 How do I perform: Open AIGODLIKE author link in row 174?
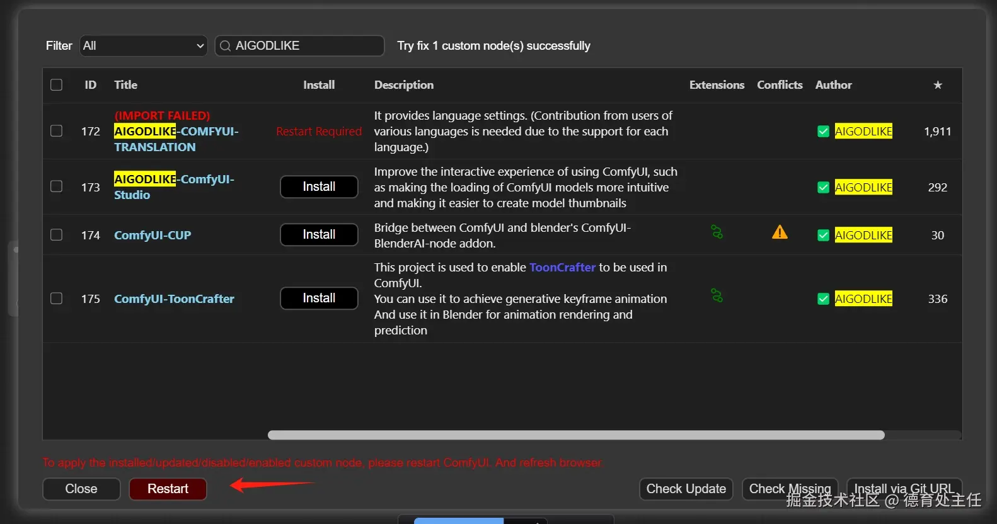coord(863,236)
